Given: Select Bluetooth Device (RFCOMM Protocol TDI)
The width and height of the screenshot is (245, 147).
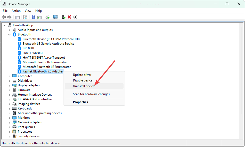Looking at the screenshot, I should [x=51, y=39].
